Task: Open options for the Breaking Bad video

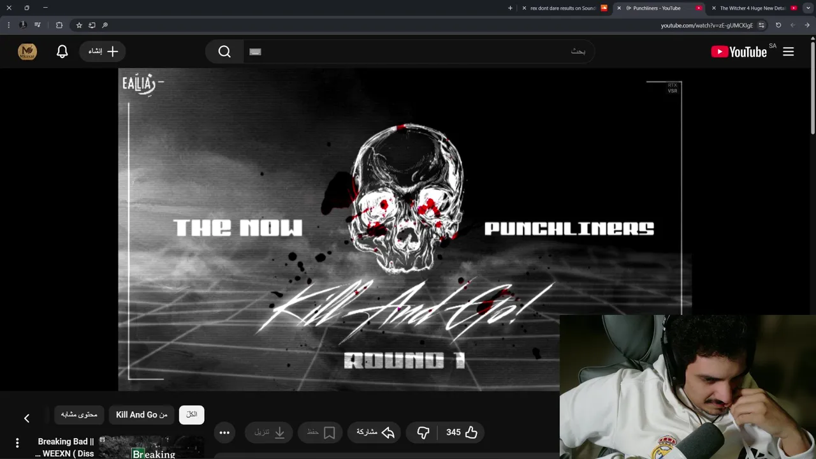Action: coord(17,442)
